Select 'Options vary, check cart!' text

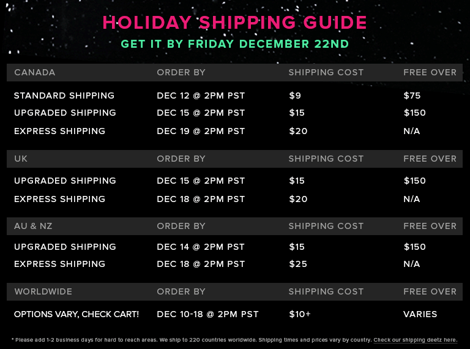coord(76,314)
